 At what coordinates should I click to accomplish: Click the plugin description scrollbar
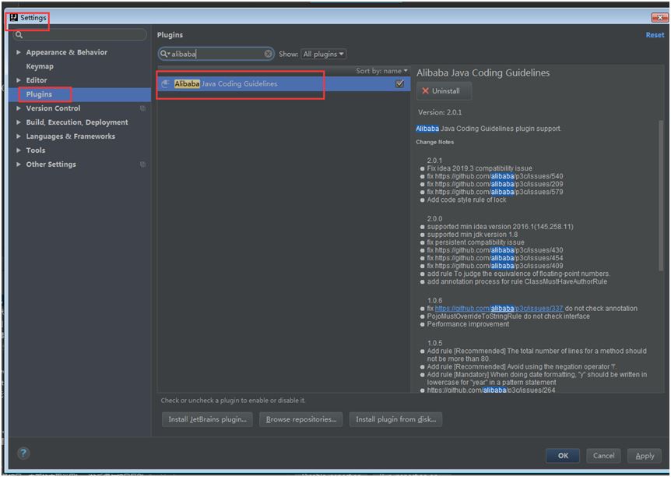click(x=661, y=195)
